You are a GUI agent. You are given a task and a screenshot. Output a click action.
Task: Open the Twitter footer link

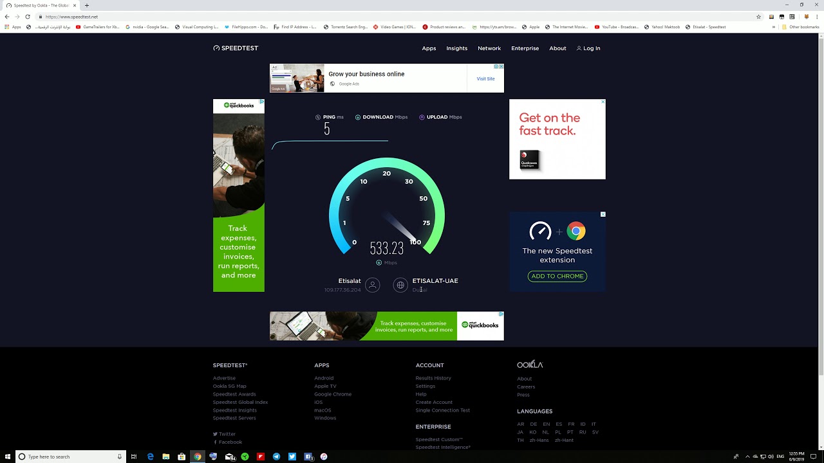coord(225,434)
